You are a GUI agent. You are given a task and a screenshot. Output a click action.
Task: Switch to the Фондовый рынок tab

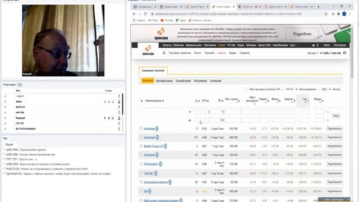tap(164, 81)
